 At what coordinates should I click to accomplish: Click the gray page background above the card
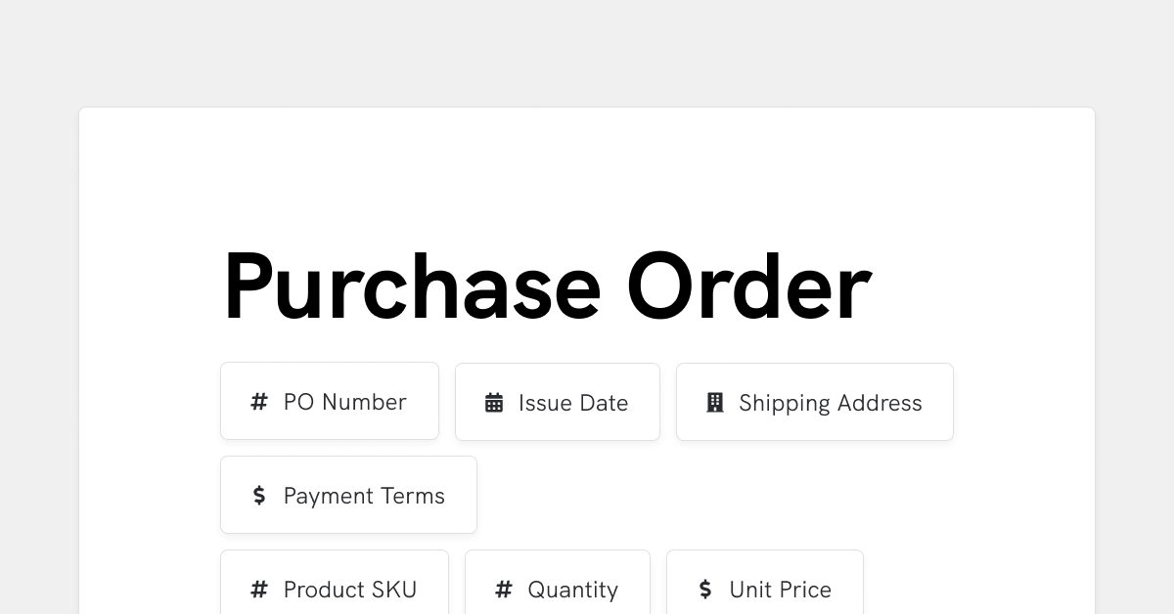click(x=587, y=54)
